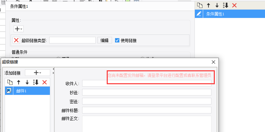Copy link in 超级链接 dialog toolbar

[10, 82]
